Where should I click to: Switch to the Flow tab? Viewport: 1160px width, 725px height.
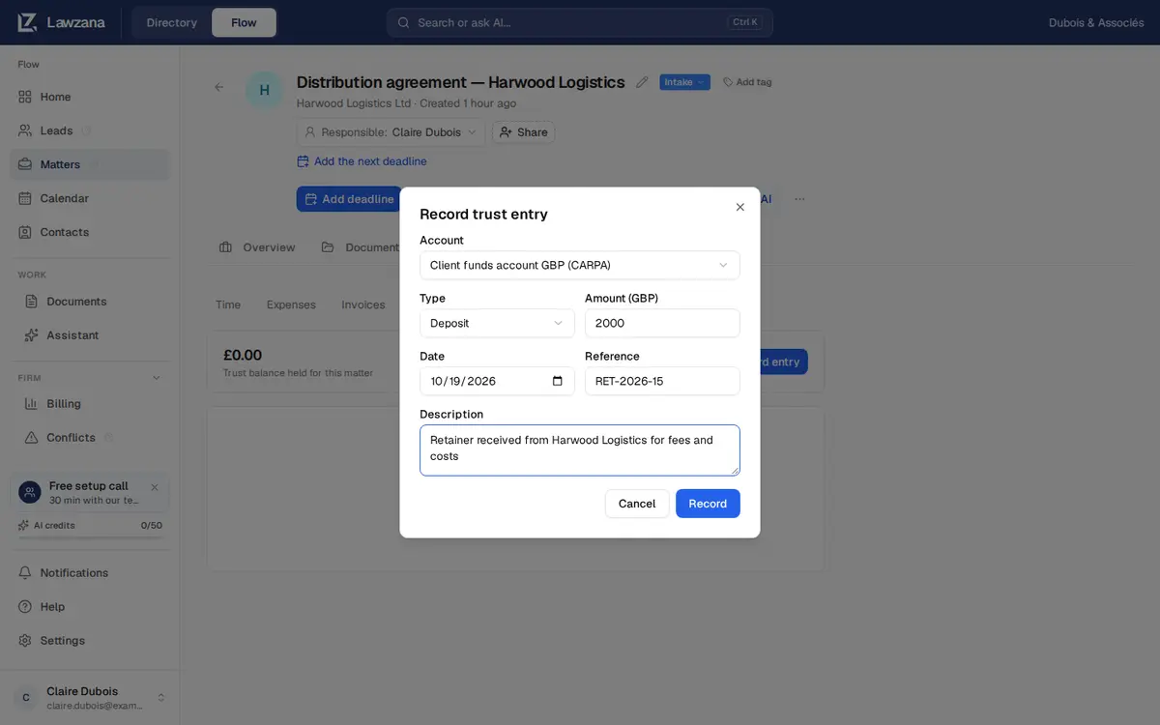pos(244,22)
